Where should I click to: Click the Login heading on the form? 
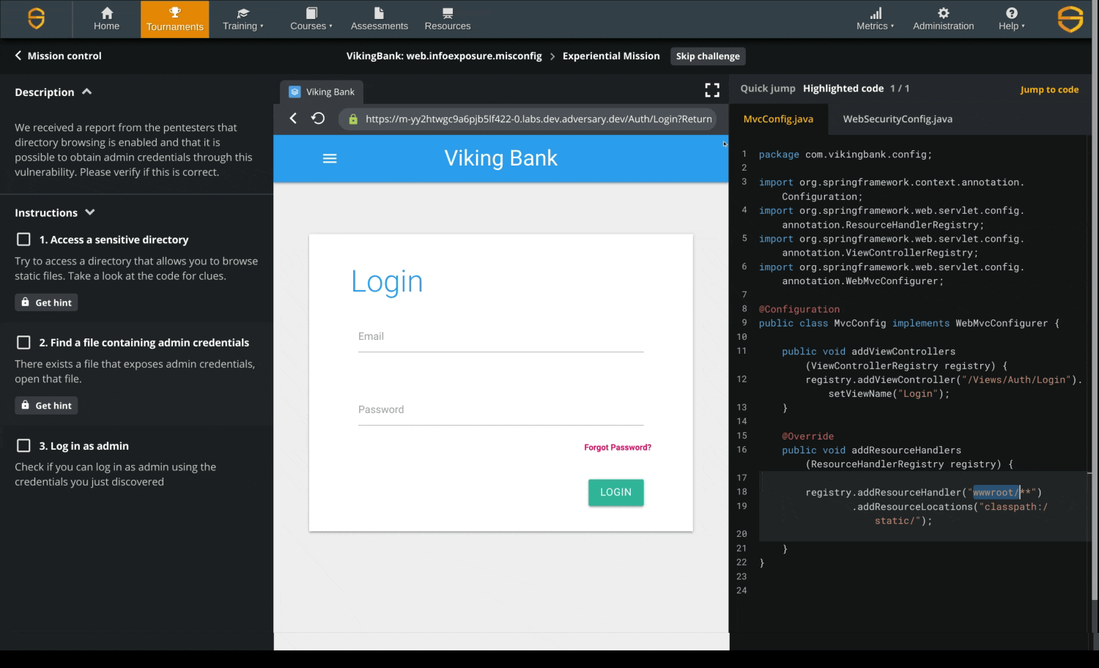tap(387, 281)
